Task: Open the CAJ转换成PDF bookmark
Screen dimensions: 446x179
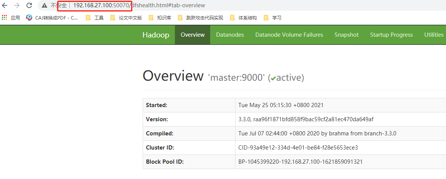Action: 52,18
